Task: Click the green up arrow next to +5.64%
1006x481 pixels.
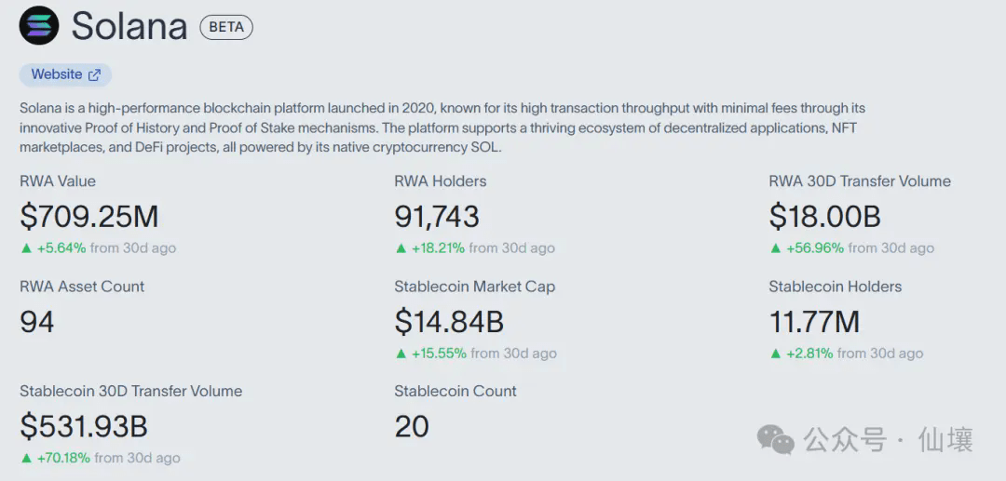Action: [x=25, y=248]
